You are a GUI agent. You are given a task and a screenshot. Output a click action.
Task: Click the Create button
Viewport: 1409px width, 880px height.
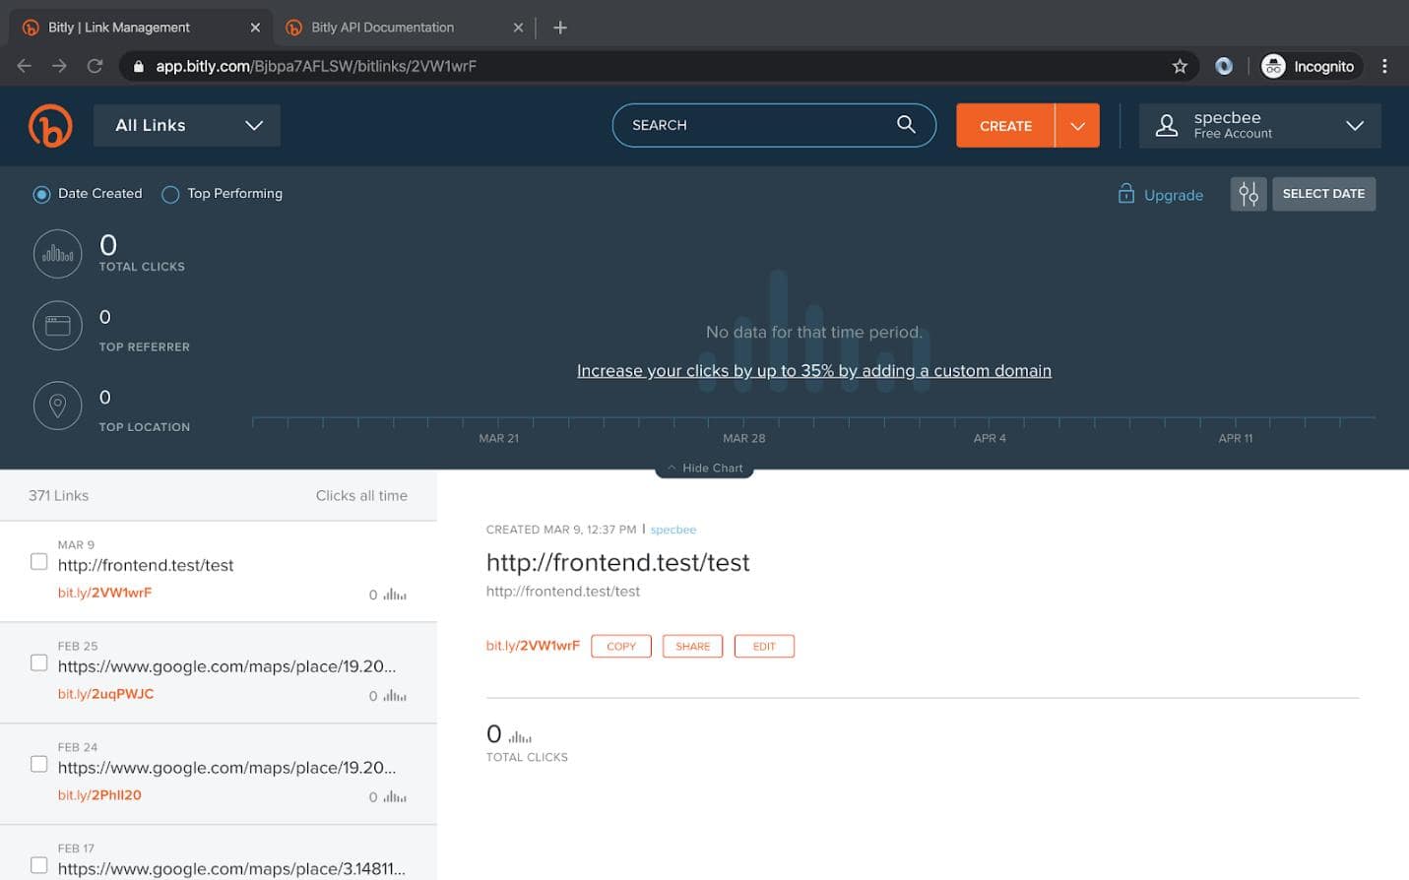click(1005, 126)
